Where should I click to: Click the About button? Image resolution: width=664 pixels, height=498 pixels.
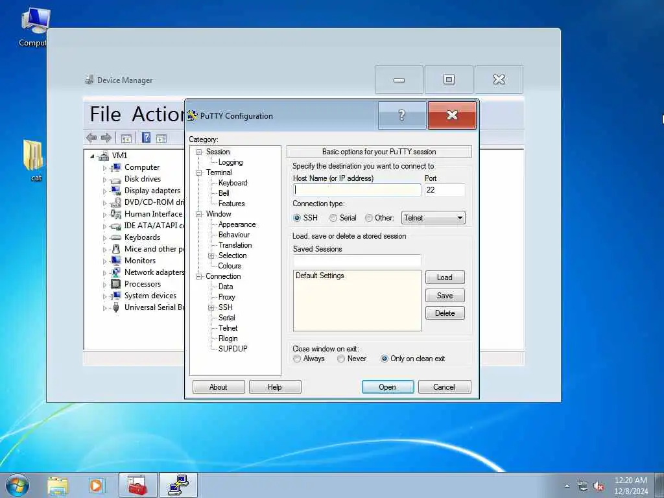point(219,387)
